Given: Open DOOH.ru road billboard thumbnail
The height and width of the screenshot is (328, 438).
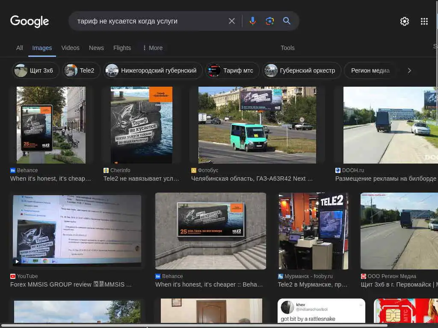Looking at the screenshot, I should coord(391,125).
